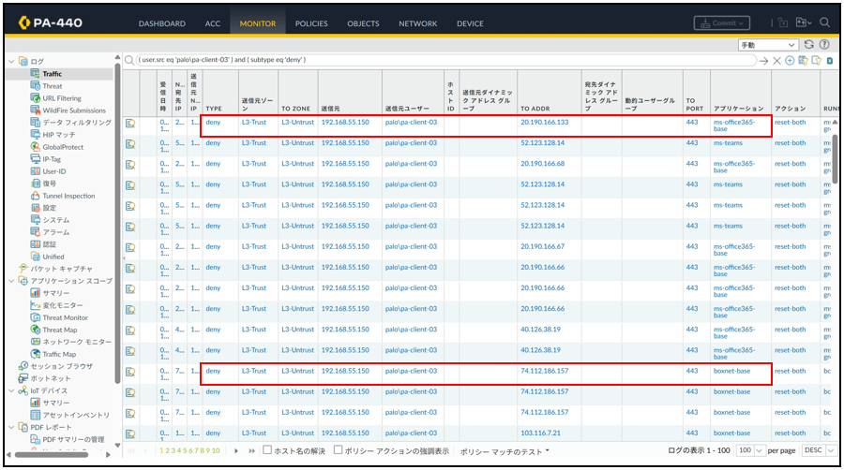Screen dimensions: 844x470
Task: Open the 100 per page dropdown
Action: [751, 450]
